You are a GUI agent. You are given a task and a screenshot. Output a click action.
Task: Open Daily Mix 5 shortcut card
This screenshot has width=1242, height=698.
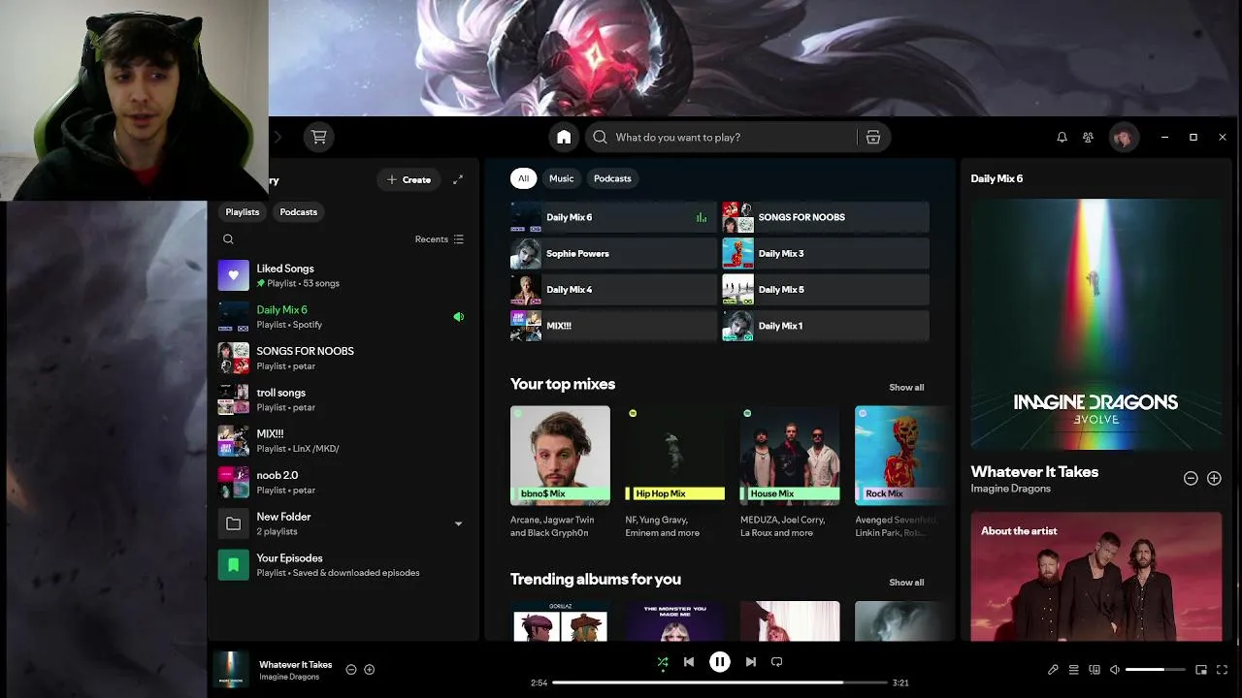click(x=826, y=290)
